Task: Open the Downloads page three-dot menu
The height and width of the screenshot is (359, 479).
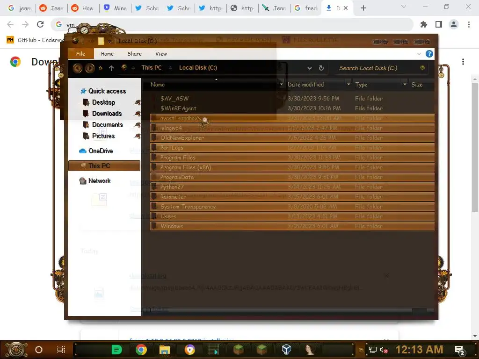Action: [x=463, y=62]
